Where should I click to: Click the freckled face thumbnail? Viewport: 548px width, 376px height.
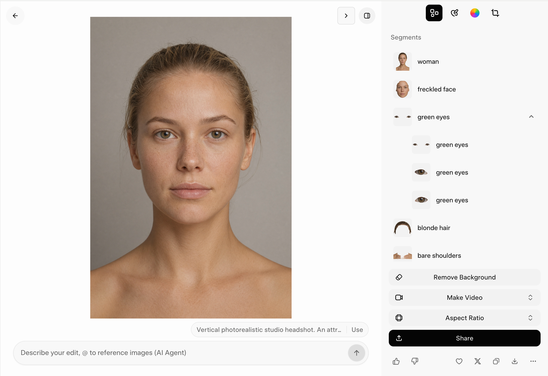(403, 89)
